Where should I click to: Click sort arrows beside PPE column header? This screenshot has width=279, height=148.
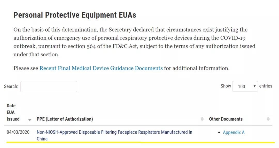click(x=202, y=119)
